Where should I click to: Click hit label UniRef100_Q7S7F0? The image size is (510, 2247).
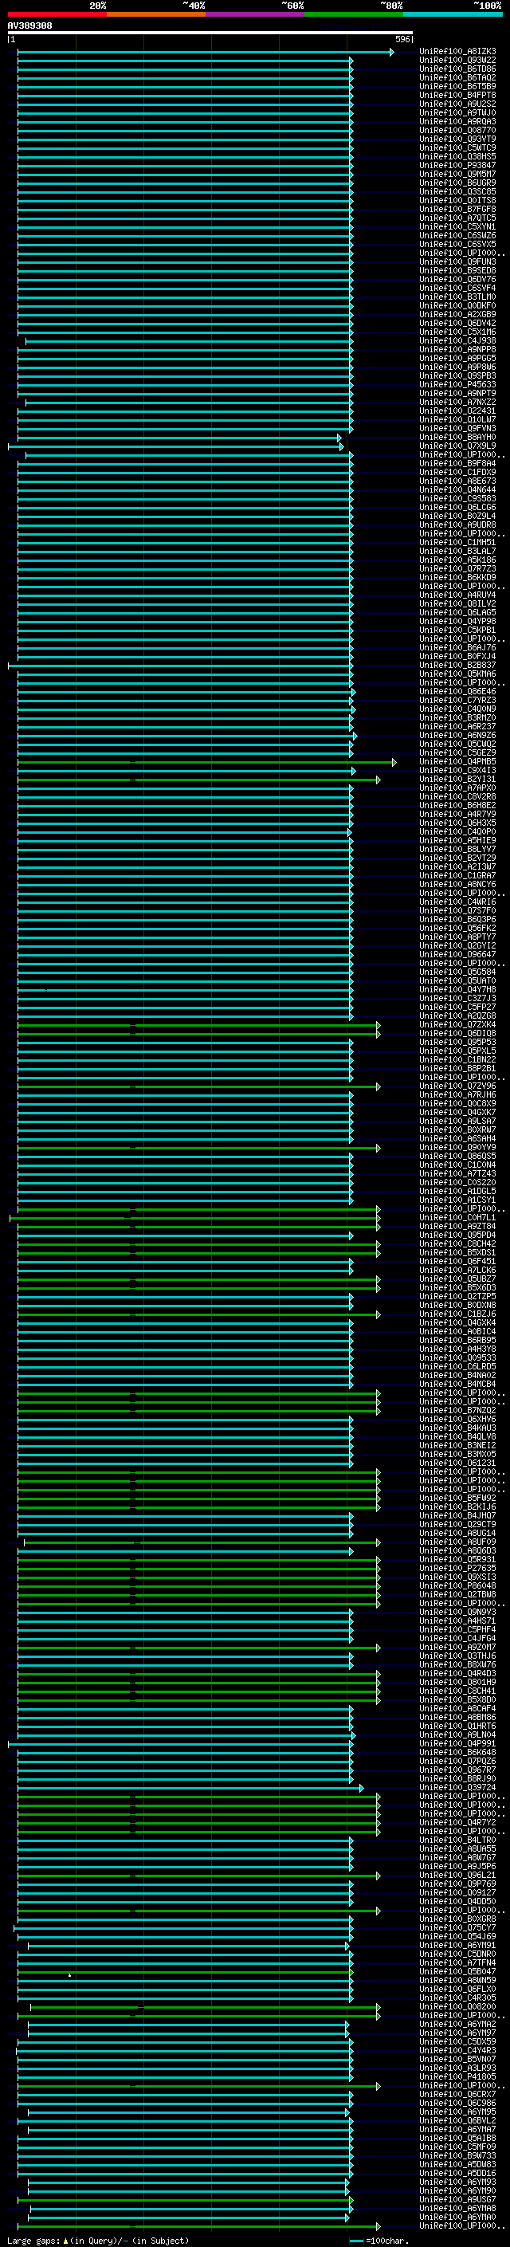[457, 910]
